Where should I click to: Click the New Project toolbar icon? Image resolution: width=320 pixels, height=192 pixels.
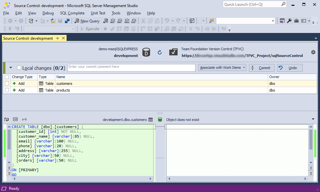pyautogui.click(x=31, y=21)
